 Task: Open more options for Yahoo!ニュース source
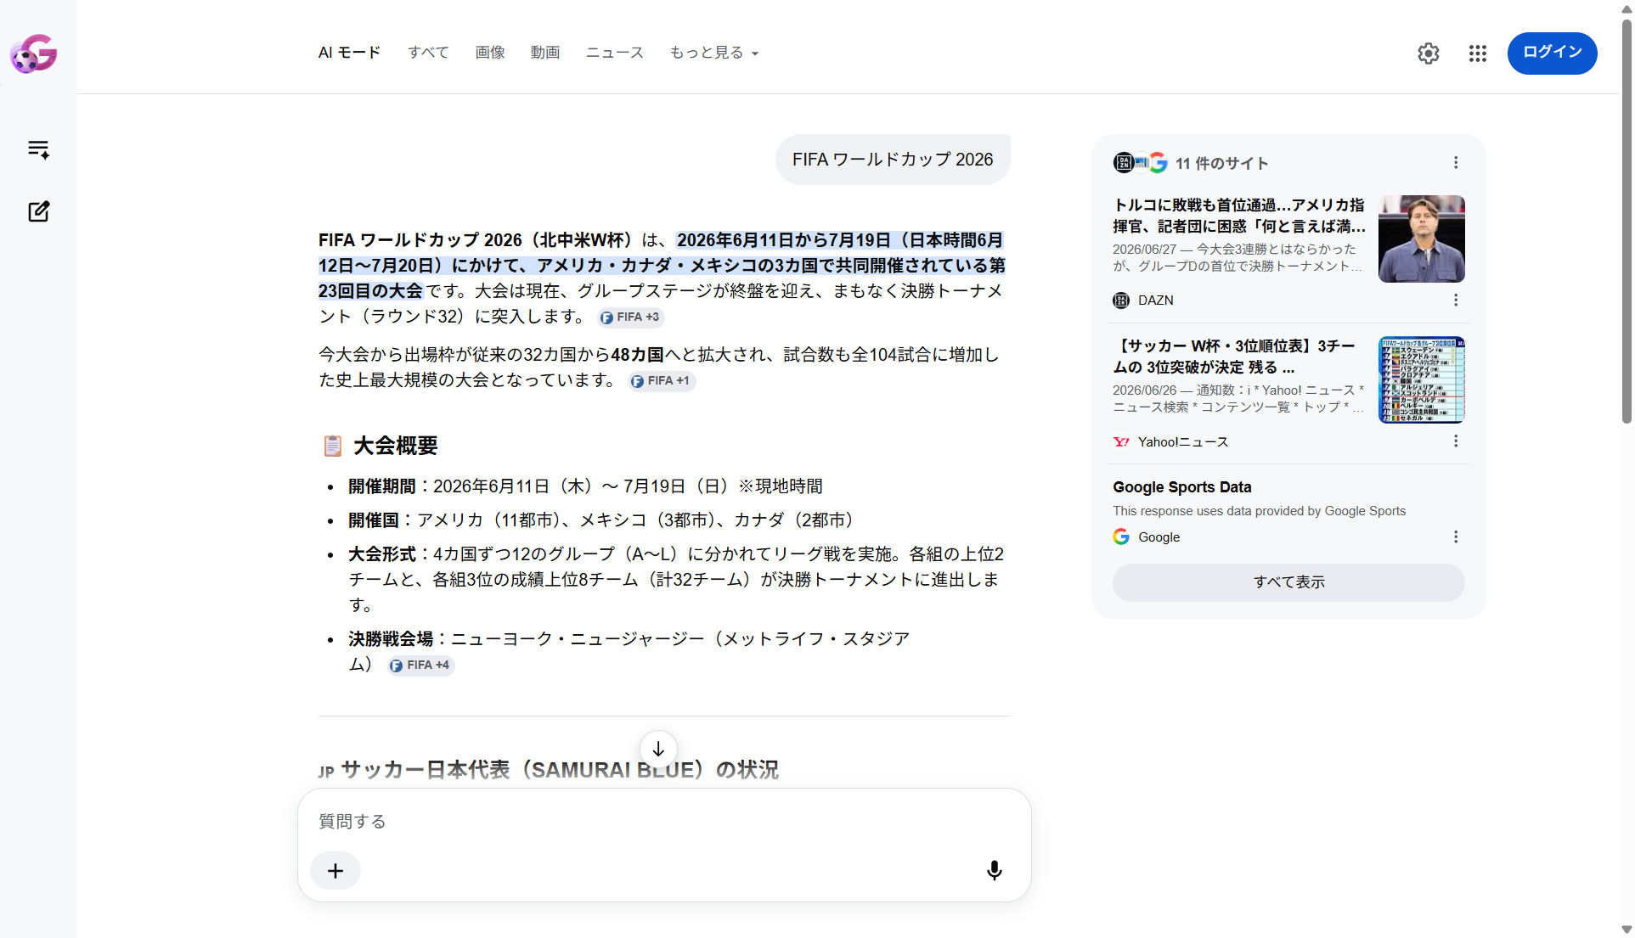[1456, 441]
